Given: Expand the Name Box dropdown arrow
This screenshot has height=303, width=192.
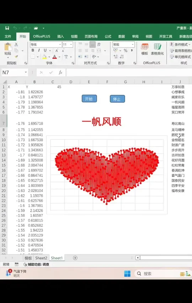Looking at the screenshot, I should coord(26,72).
